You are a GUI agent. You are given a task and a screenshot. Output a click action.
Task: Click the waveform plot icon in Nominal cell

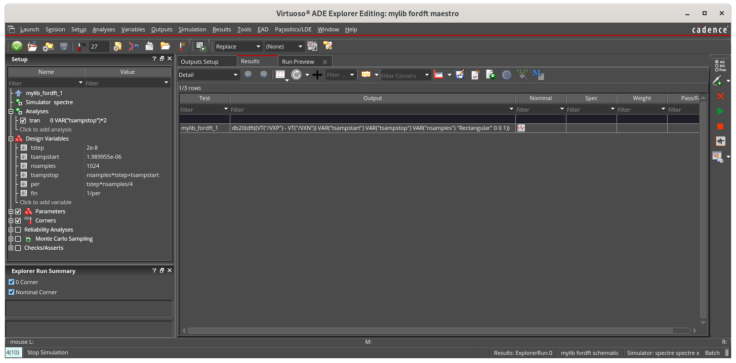tap(521, 128)
